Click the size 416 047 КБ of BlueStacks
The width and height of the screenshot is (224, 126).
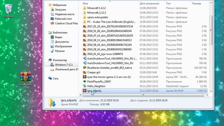click(x=201, y=68)
